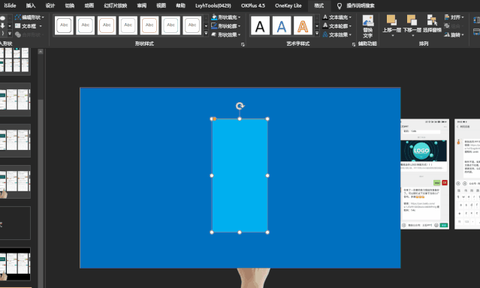The image size is (480, 288).
Task: Open the 形状填充 (Shape Fill) menu
Action: (x=225, y=17)
